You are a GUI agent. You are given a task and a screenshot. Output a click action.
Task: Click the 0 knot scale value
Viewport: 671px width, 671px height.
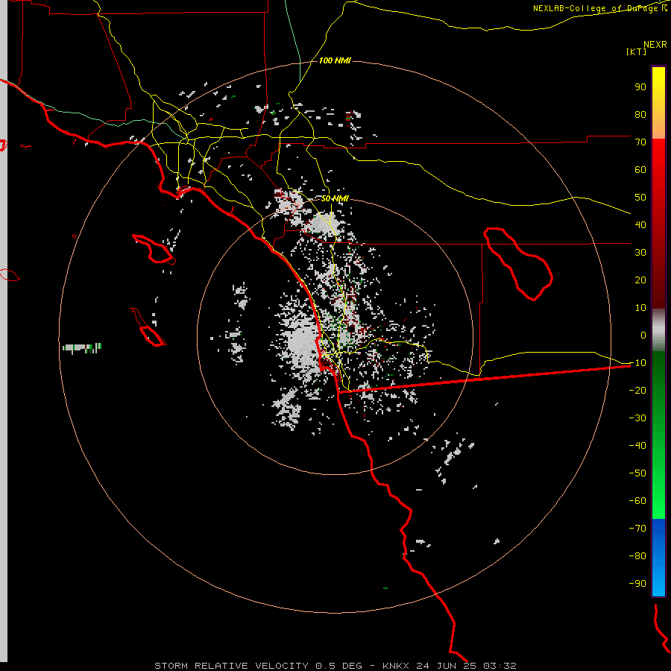tap(643, 335)
